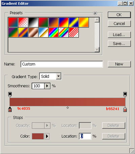This screenshot has height=154, width=135.
Task: Click the stop Color swatch
Action: (x=38, y=136)
